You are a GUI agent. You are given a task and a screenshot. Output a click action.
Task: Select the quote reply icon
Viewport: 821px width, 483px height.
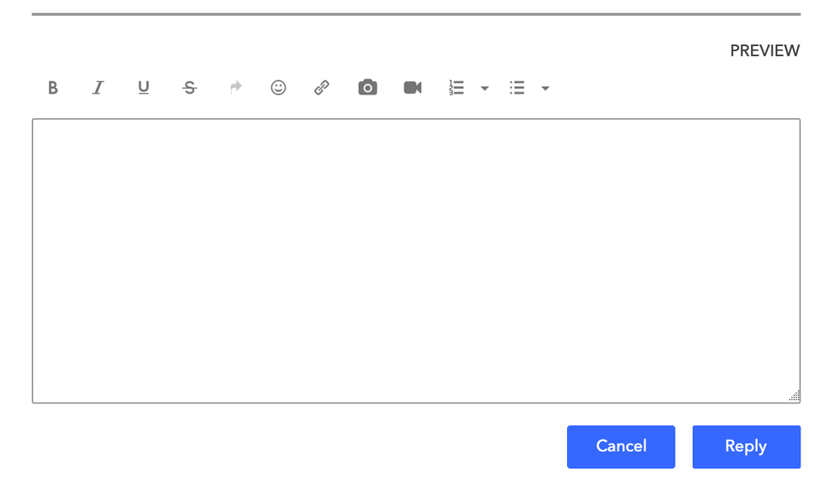[235, 87]
